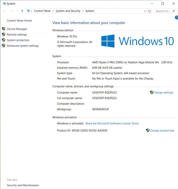Click the Windows is activated text
178x189 pixels.
pyautogui.click(x=70, y=123)
